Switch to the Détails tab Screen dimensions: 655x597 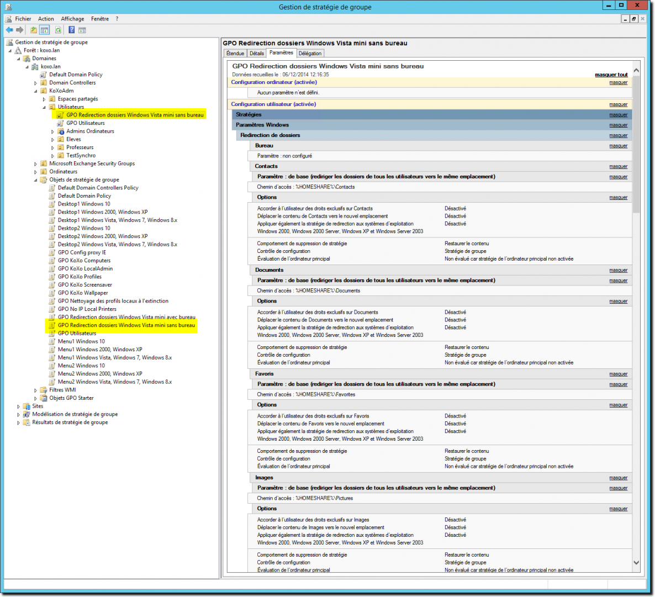257,54
